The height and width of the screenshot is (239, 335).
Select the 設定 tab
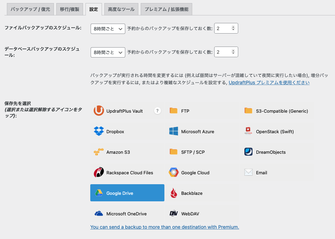(x=94, y=9)
